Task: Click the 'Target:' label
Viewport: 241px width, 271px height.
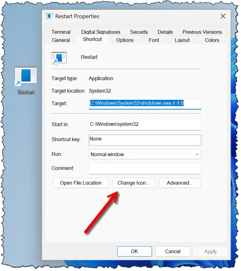Action: tap(59, 103)
